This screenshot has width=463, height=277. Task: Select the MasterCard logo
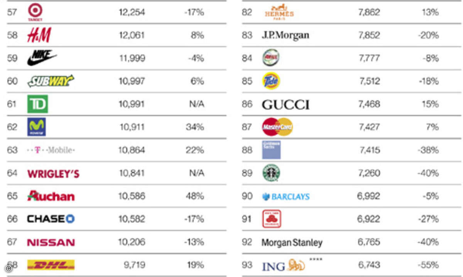(x=277, y=127)
